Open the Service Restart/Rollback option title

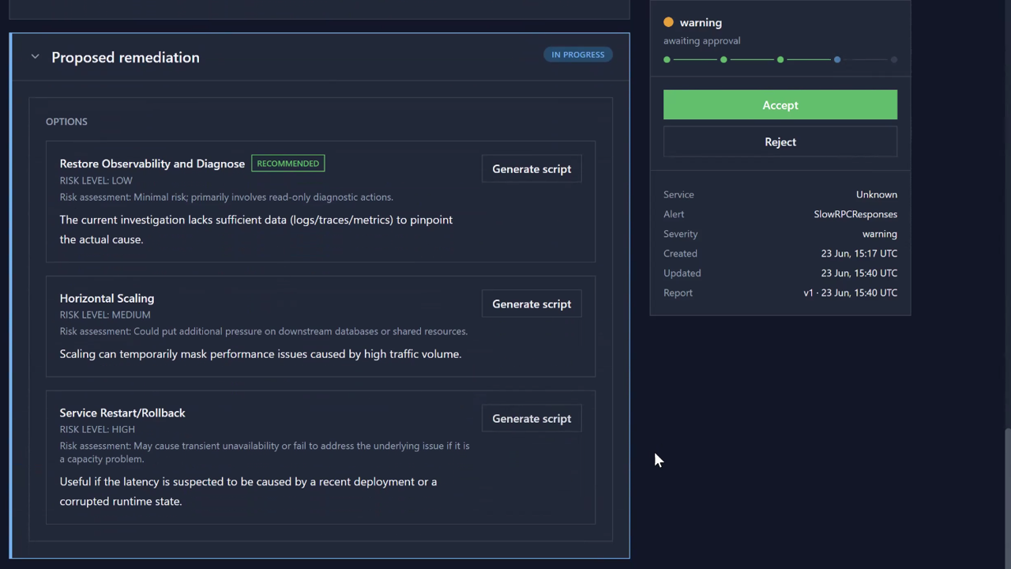click(122, 413)
